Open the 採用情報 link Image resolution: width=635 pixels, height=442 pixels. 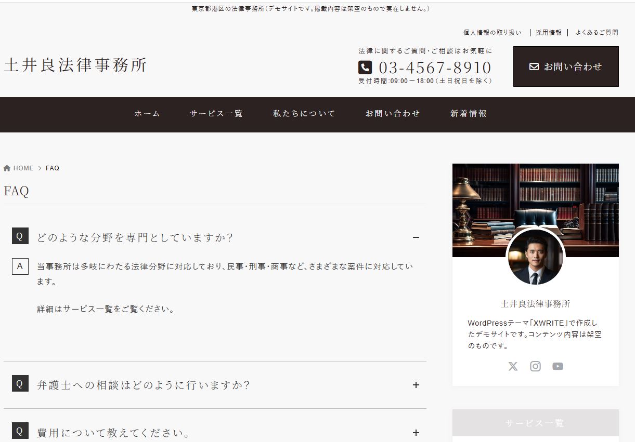click(x=547, y=32)
